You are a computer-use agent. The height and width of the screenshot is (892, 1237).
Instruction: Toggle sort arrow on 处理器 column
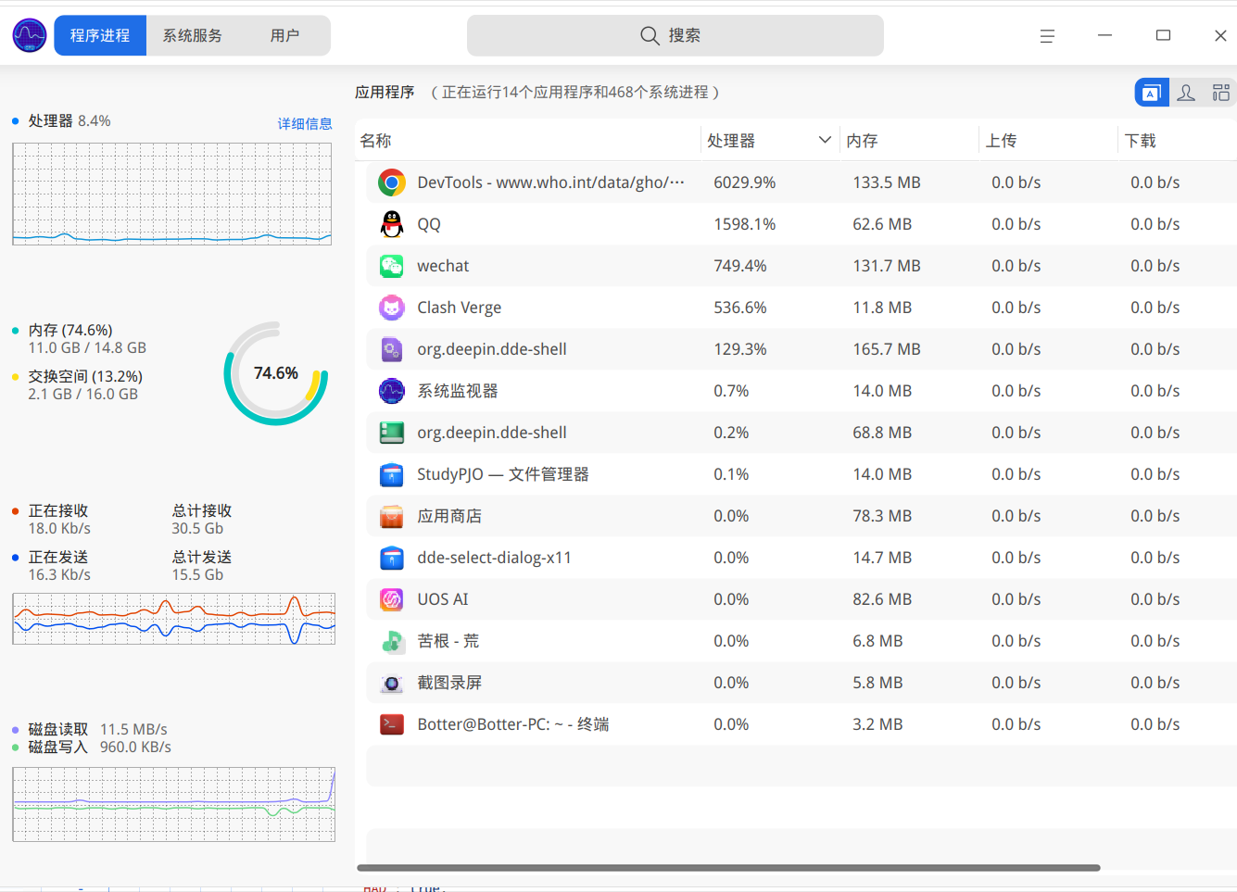825,140
